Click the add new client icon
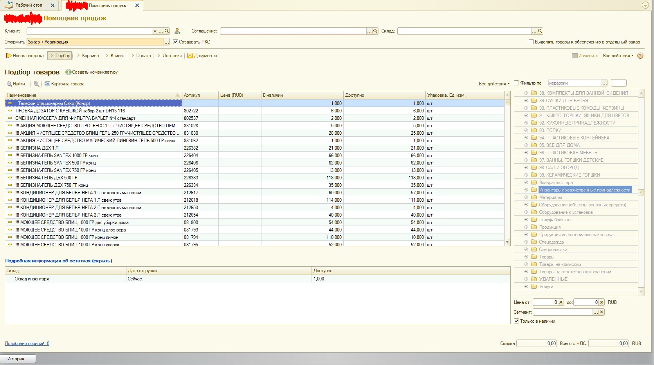This screenshot has height=365, width=654. [x=177, y=31]
